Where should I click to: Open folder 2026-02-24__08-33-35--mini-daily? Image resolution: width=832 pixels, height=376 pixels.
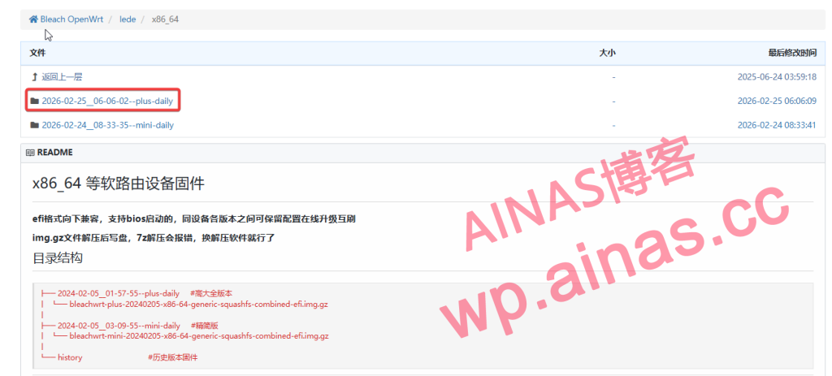(x=108, y=125)
